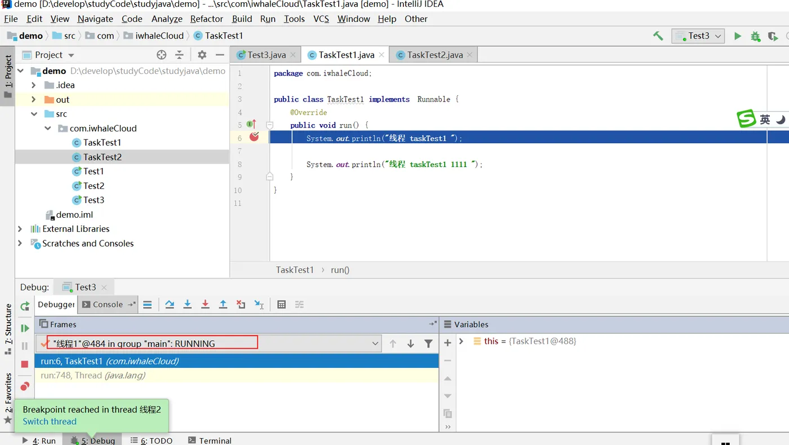The image size is (789, 445).
Task: Open Project panel settings gear
Action: coord(202,55)
